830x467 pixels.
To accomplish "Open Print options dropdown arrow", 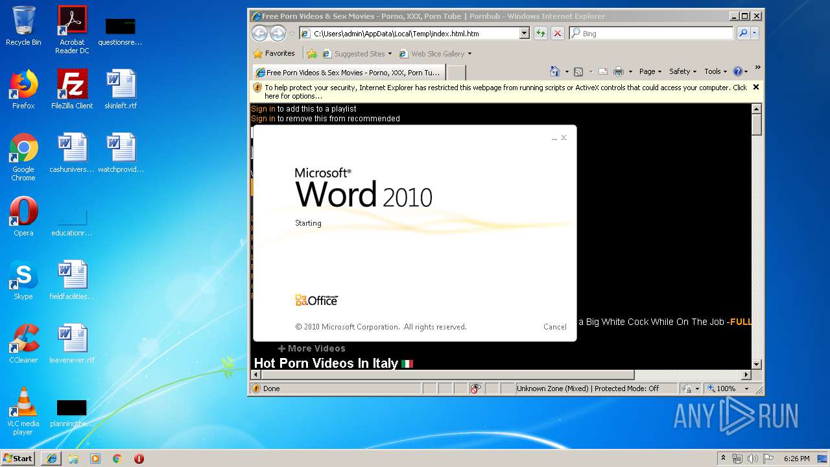I will [630, 72].
